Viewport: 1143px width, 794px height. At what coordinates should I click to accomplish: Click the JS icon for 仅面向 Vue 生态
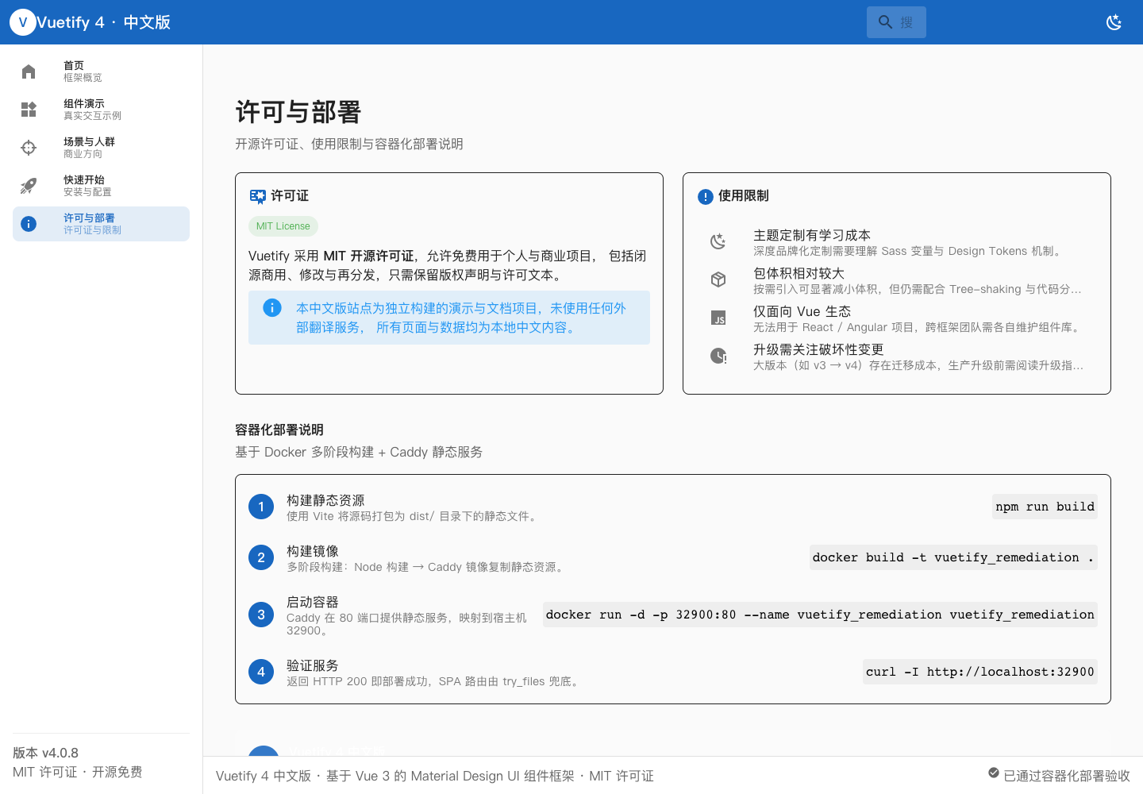(718, 318)
